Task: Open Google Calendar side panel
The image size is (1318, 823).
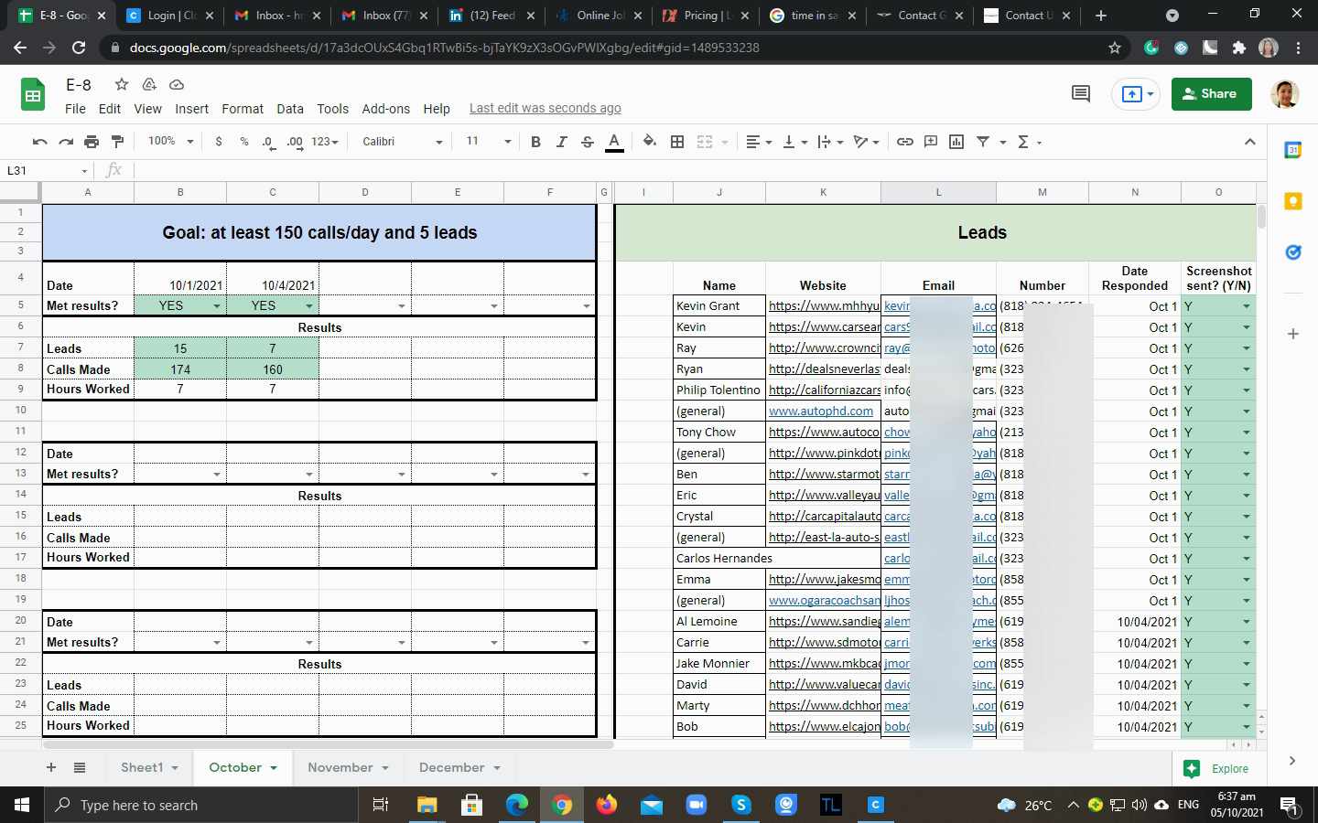Action: pyautogui.click(x=1292, y=150)
